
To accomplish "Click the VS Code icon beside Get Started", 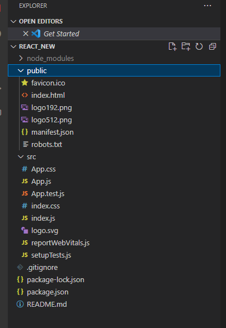I will [36, 34].
